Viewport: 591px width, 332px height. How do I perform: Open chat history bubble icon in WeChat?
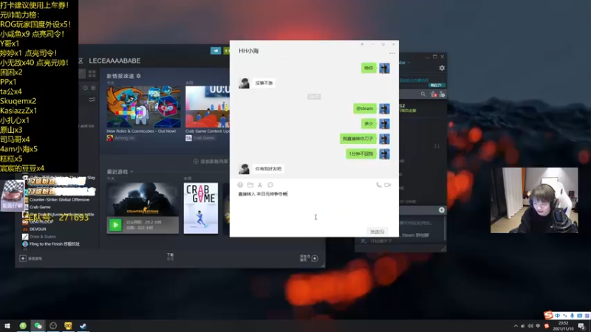click(x=270, y=185)
